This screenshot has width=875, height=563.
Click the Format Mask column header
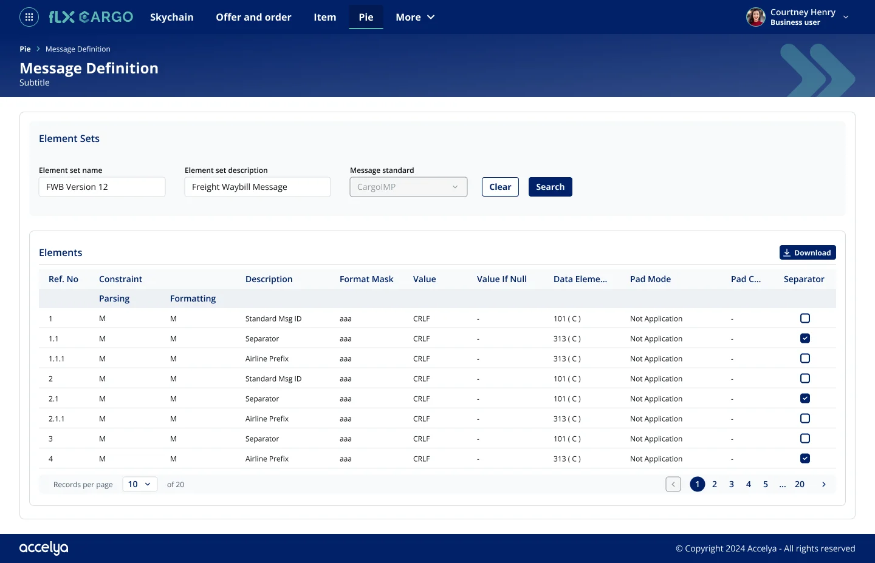point(366,279)
